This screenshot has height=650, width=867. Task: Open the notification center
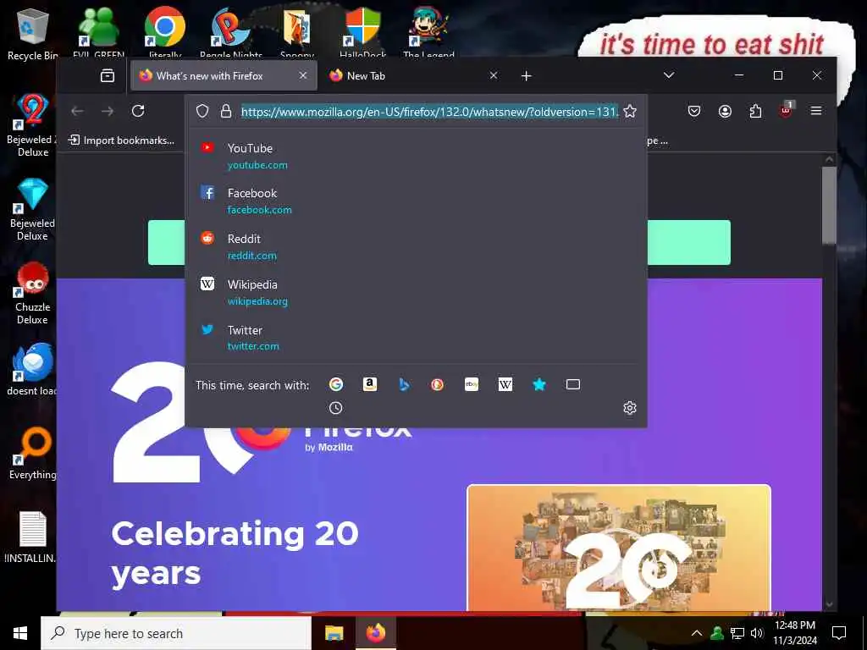[x=839, y=633]
